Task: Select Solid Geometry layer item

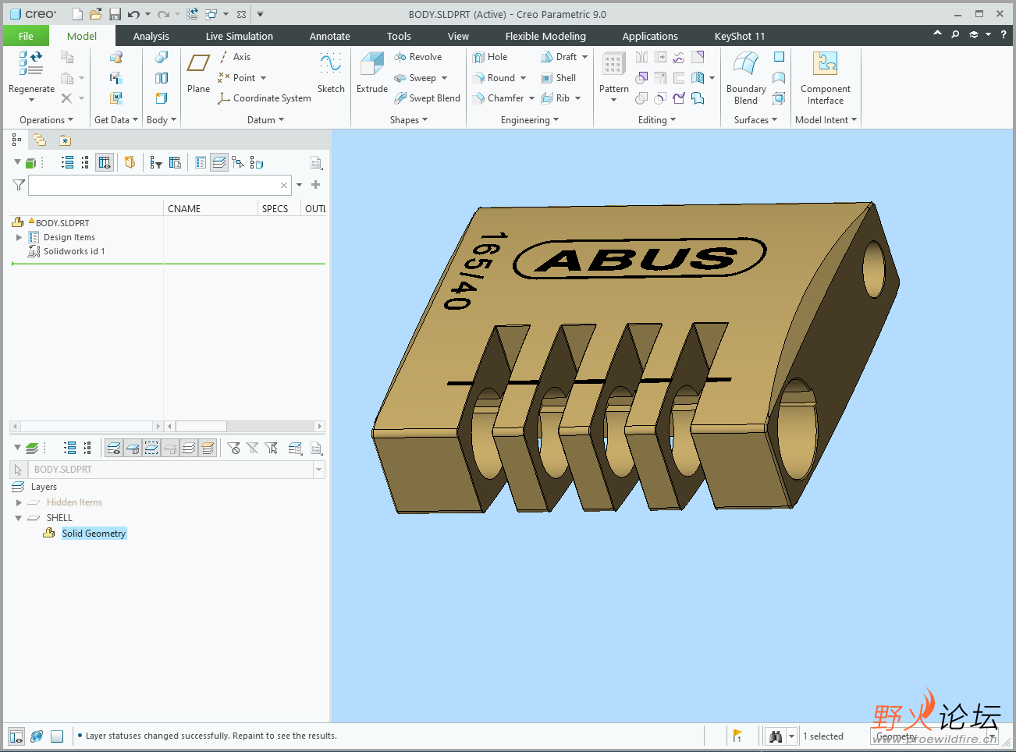Action: 94,534
